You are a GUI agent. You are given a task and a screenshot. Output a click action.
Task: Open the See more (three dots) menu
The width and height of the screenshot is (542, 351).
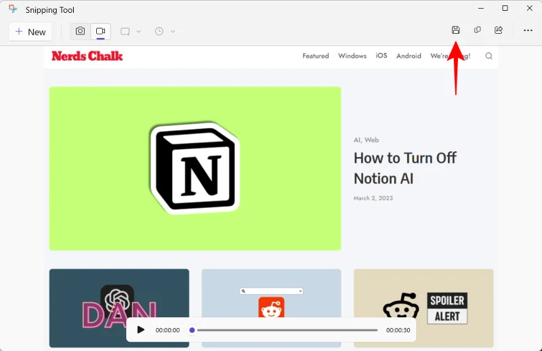(528, 30)
